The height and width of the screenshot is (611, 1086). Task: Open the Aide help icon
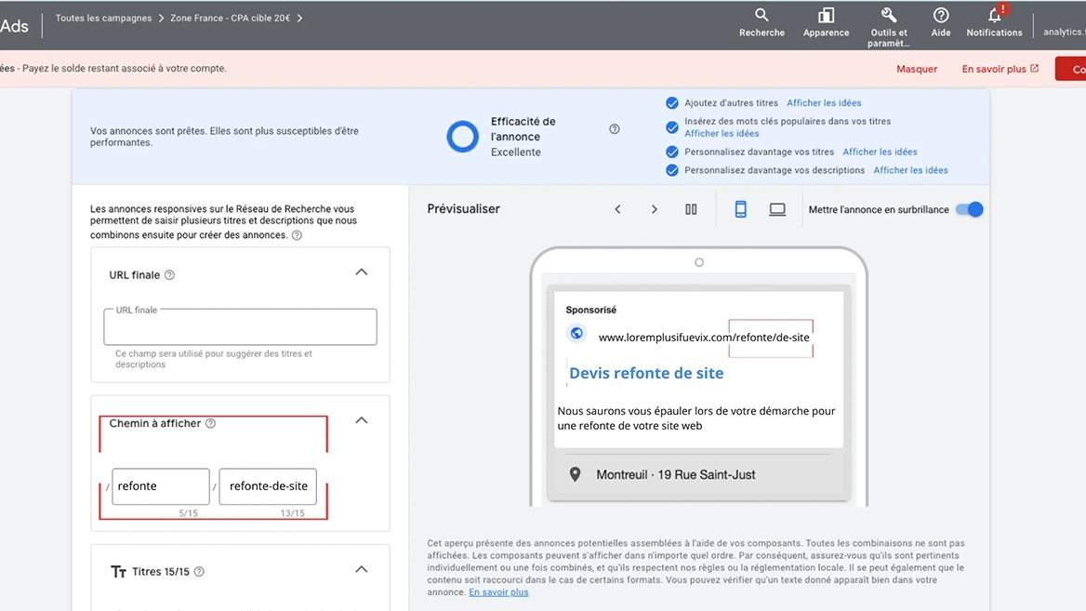point(941,15)
